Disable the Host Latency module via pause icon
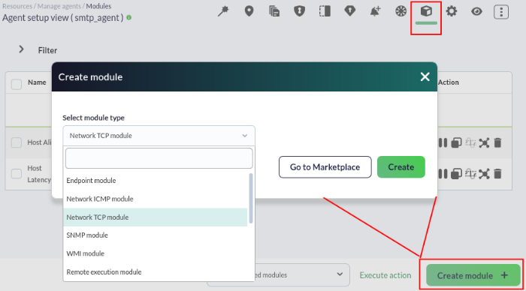Image resolution: width=526 pixels, height=291 pixels. pyautogui.click(x=443, y=174)
